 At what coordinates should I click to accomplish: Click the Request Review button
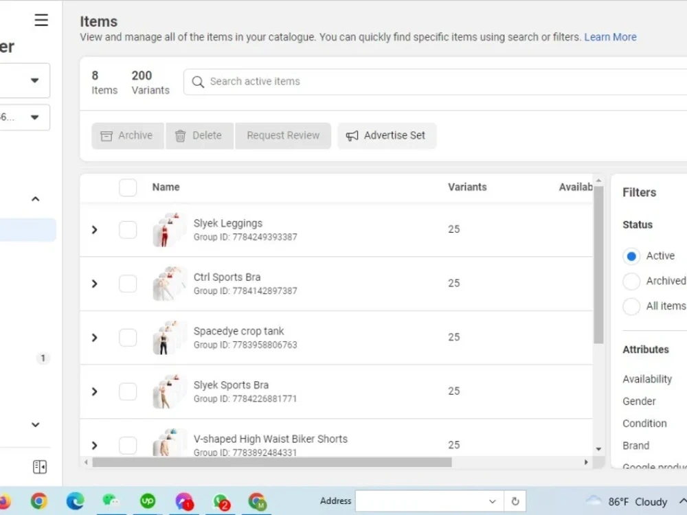283,136
